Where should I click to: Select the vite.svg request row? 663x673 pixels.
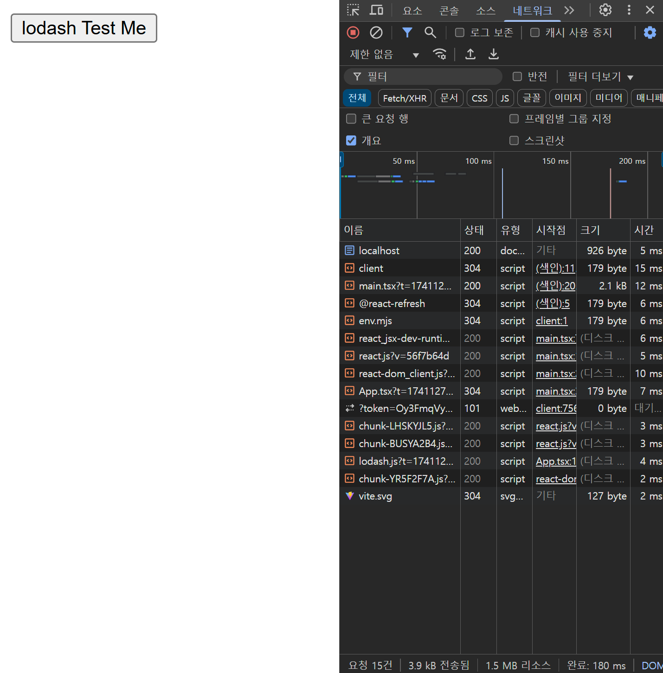pyautogui.click(x=501, y=496)
